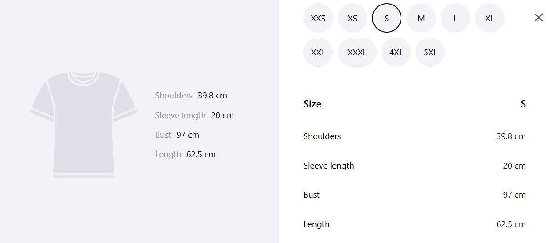Switch to size M
The height and width of the screenshot is (243, 550).
coord(421,18)
